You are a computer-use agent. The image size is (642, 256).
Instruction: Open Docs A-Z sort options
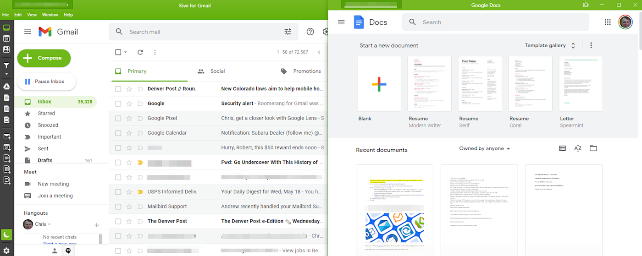(x=578, y=148)
